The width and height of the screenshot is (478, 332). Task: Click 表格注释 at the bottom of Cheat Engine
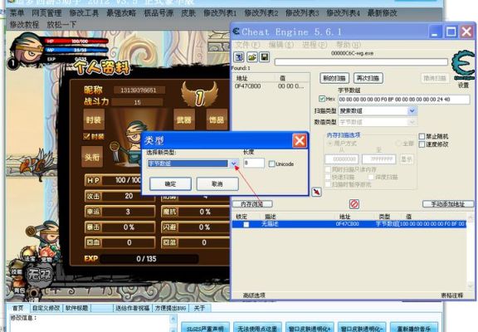pyautogui.click(x=452, y=295)
